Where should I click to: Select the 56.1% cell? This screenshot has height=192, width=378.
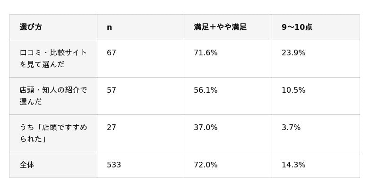(x=228, y=96)
